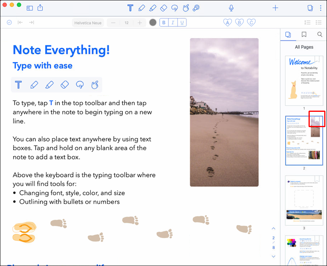Toggle italic formatting
This screenshot has width=327, height=266.
tap(173, 23)
